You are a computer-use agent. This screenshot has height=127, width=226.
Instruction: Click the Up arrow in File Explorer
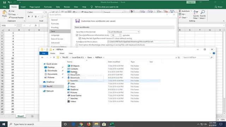[x=54, y=58]
